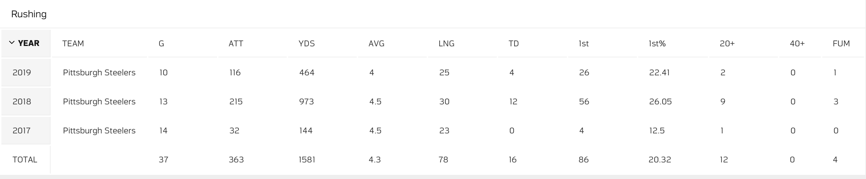
Task: Select the 2017 year row cell
Action: [22, 131]
